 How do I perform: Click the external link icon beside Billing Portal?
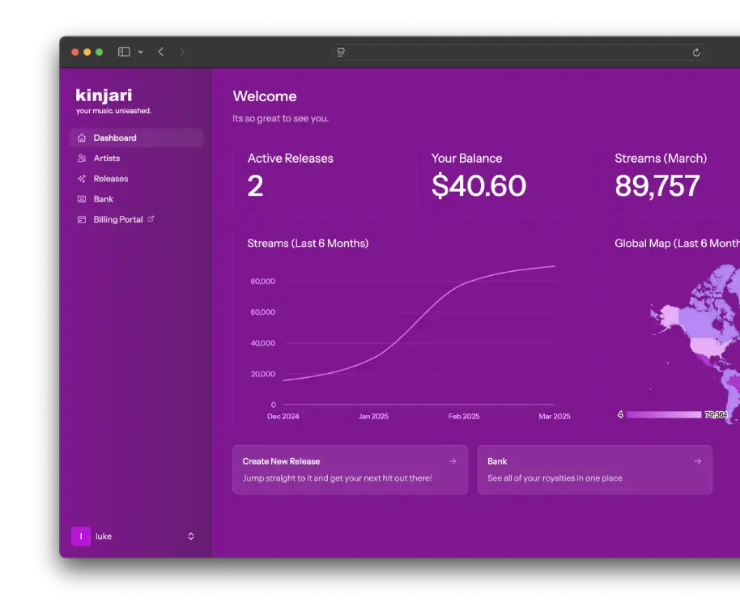coord(151,219)
